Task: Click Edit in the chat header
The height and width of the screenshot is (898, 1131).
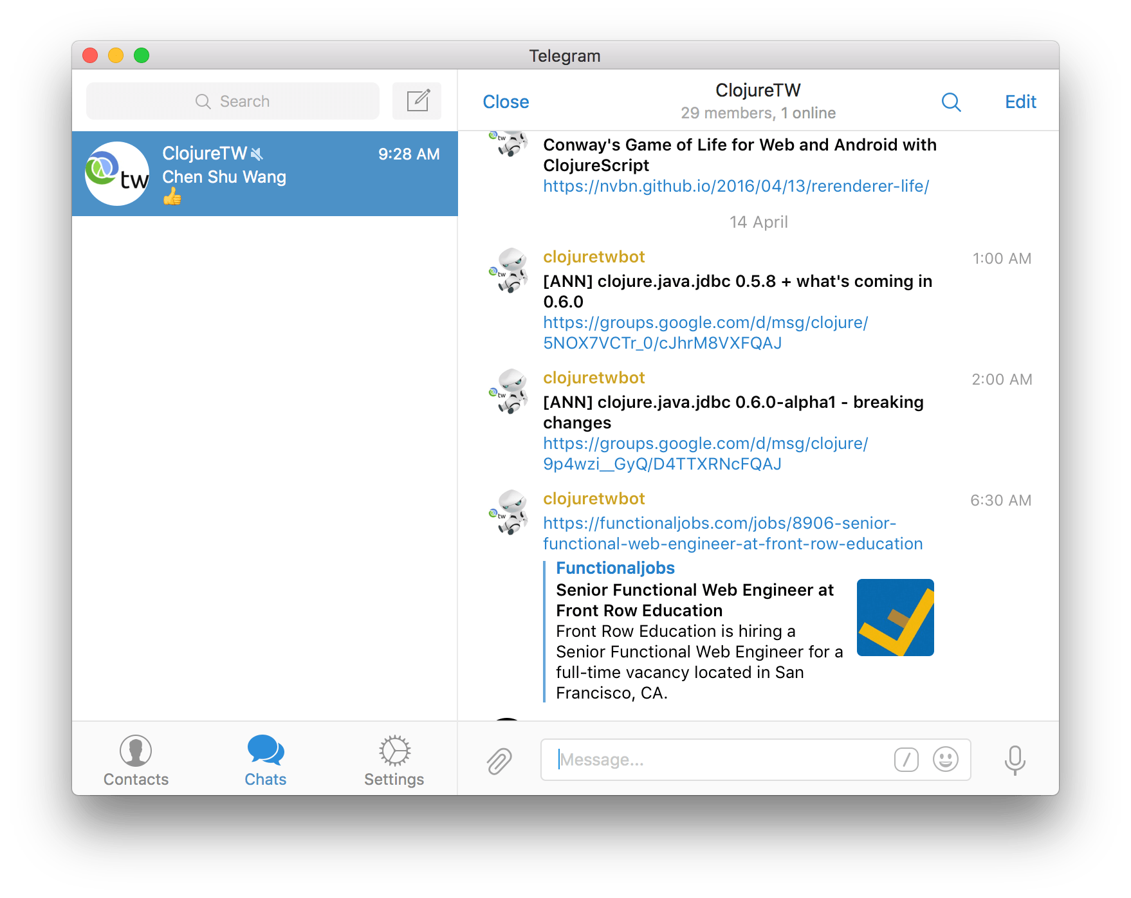Action: click(x=1020, y=102)
